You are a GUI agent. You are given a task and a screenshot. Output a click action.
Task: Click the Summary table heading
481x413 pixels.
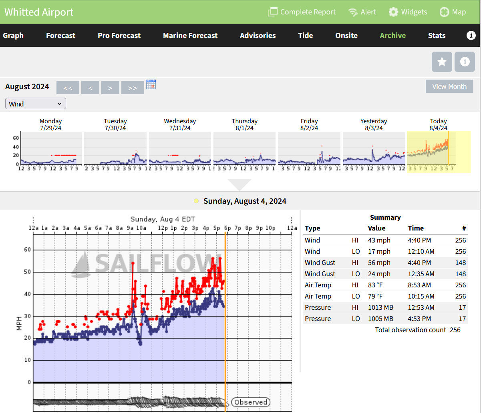(385, 217)
